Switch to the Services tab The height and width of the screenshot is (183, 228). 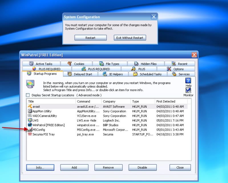[181, 74]
